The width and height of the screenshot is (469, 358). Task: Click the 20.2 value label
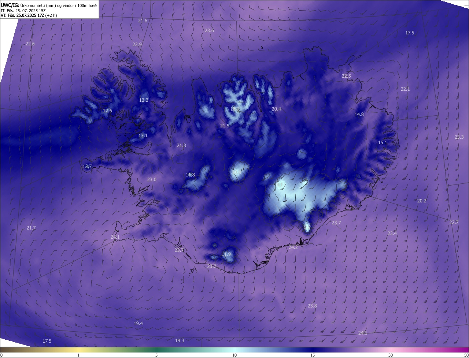point(422,201)
